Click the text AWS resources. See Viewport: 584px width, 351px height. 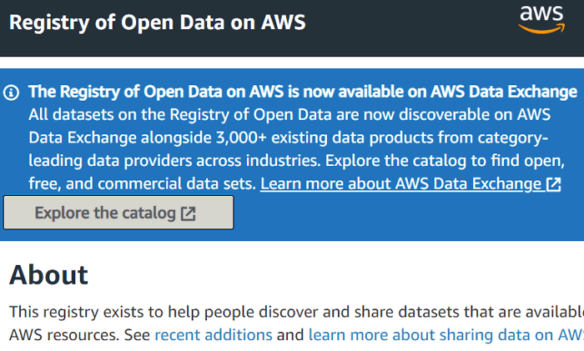79,335
